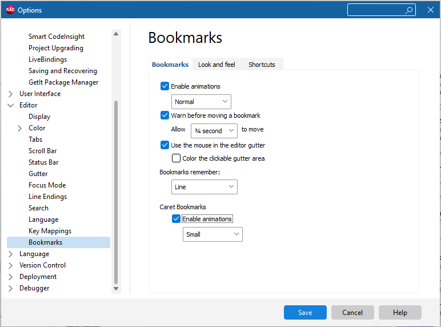Switch to the Shortcuts tab
This screenshot has height=327, width=441.
coord(262,65)
